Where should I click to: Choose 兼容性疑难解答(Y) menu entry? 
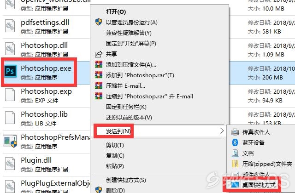pos(129,33)
